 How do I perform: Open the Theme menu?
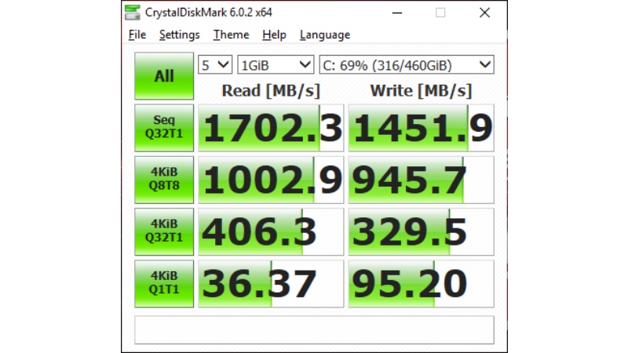231,35
